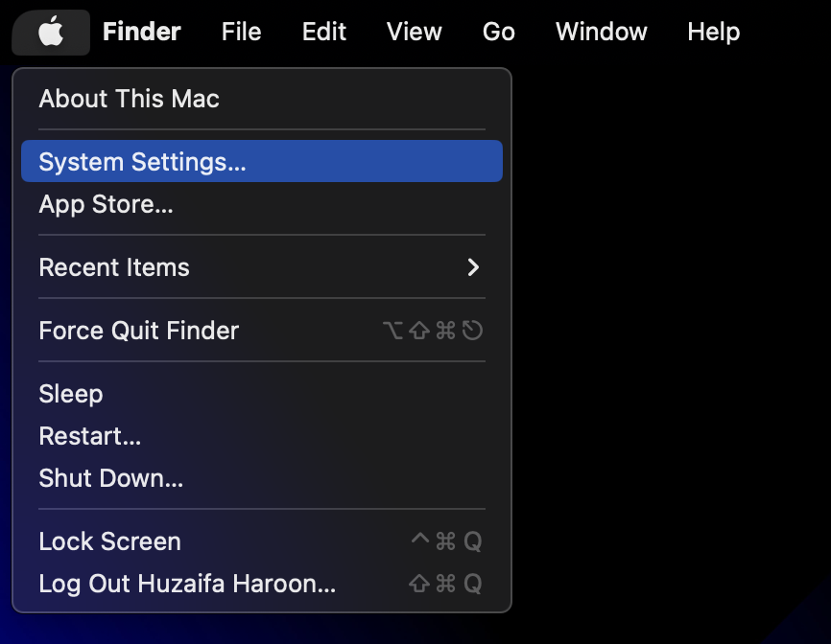Open the Window menu

602,32
